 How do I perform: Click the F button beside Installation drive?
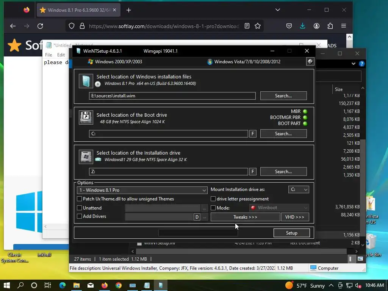(253, 172)
